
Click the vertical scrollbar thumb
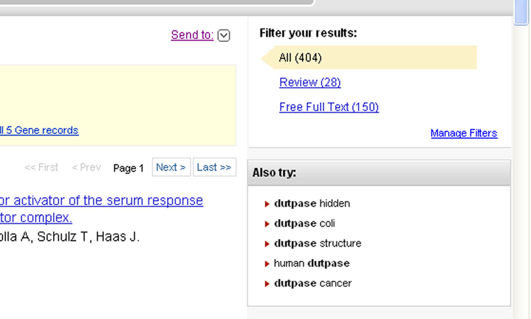[521, 12]
